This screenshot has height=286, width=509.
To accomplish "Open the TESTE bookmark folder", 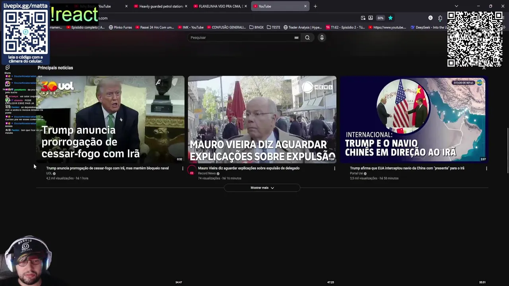I will pos(274,27).
